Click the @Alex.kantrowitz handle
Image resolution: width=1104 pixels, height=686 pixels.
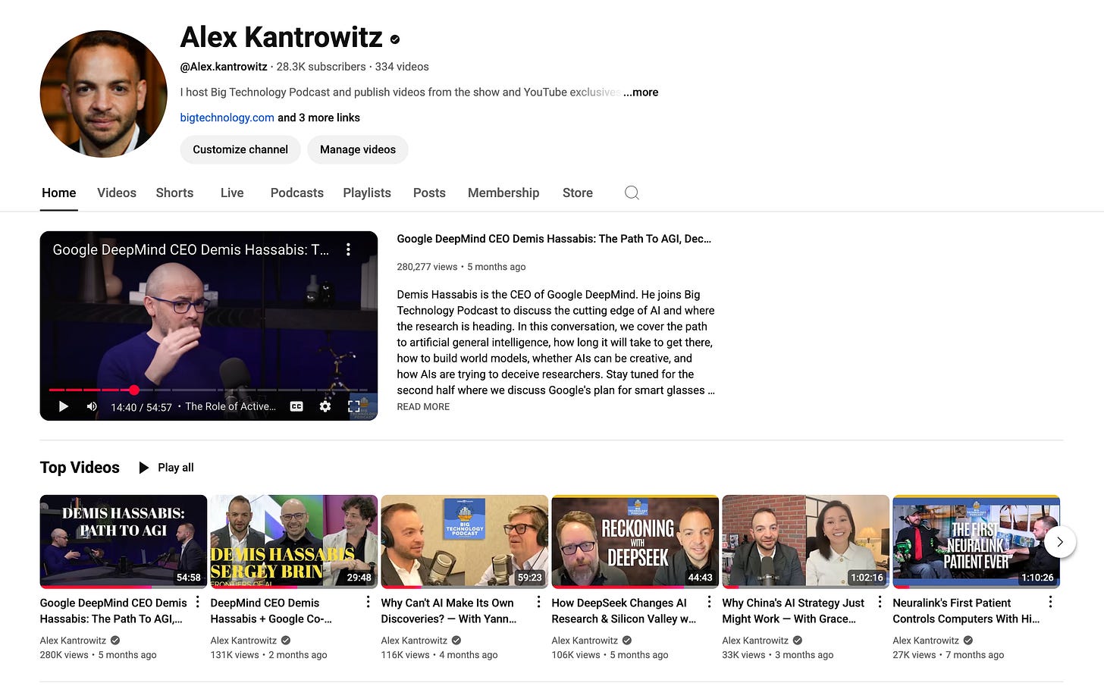pos(224,67)
